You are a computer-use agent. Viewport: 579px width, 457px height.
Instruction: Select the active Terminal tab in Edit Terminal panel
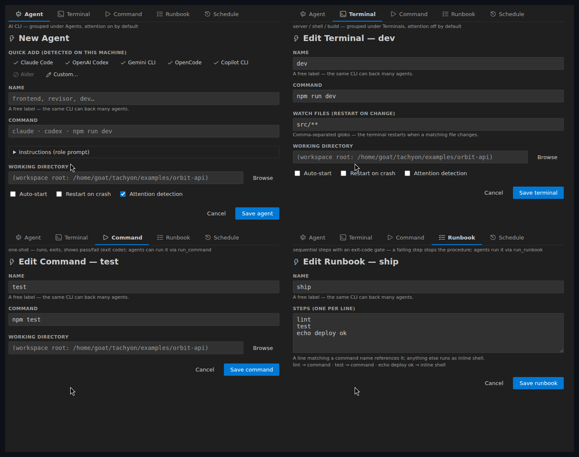358,14
